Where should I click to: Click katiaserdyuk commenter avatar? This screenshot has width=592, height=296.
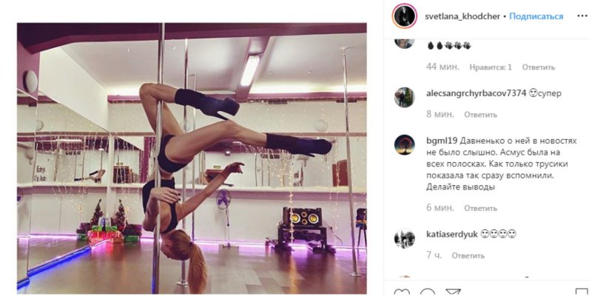tap(404, 238)
